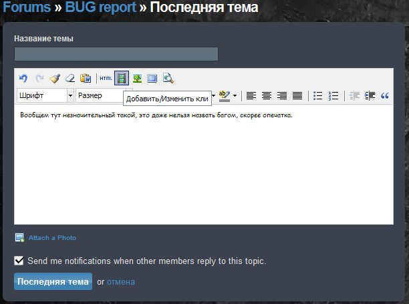Click the отмена cancel link

(121, 282)
